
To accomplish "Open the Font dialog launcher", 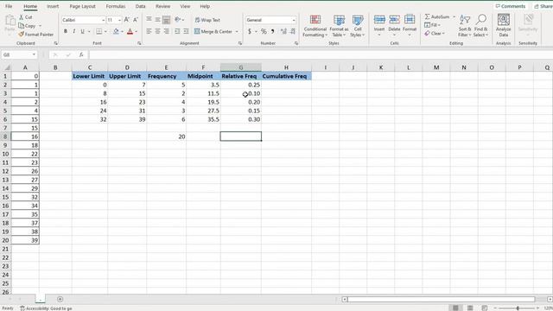I will pos(139,43).
